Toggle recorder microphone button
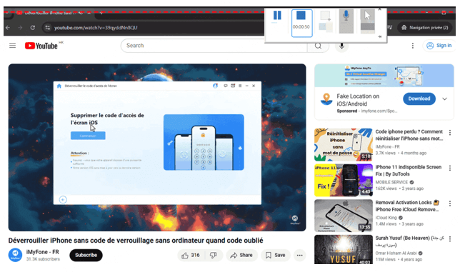This screenshot has width=460, height=272. coord(346,21)
